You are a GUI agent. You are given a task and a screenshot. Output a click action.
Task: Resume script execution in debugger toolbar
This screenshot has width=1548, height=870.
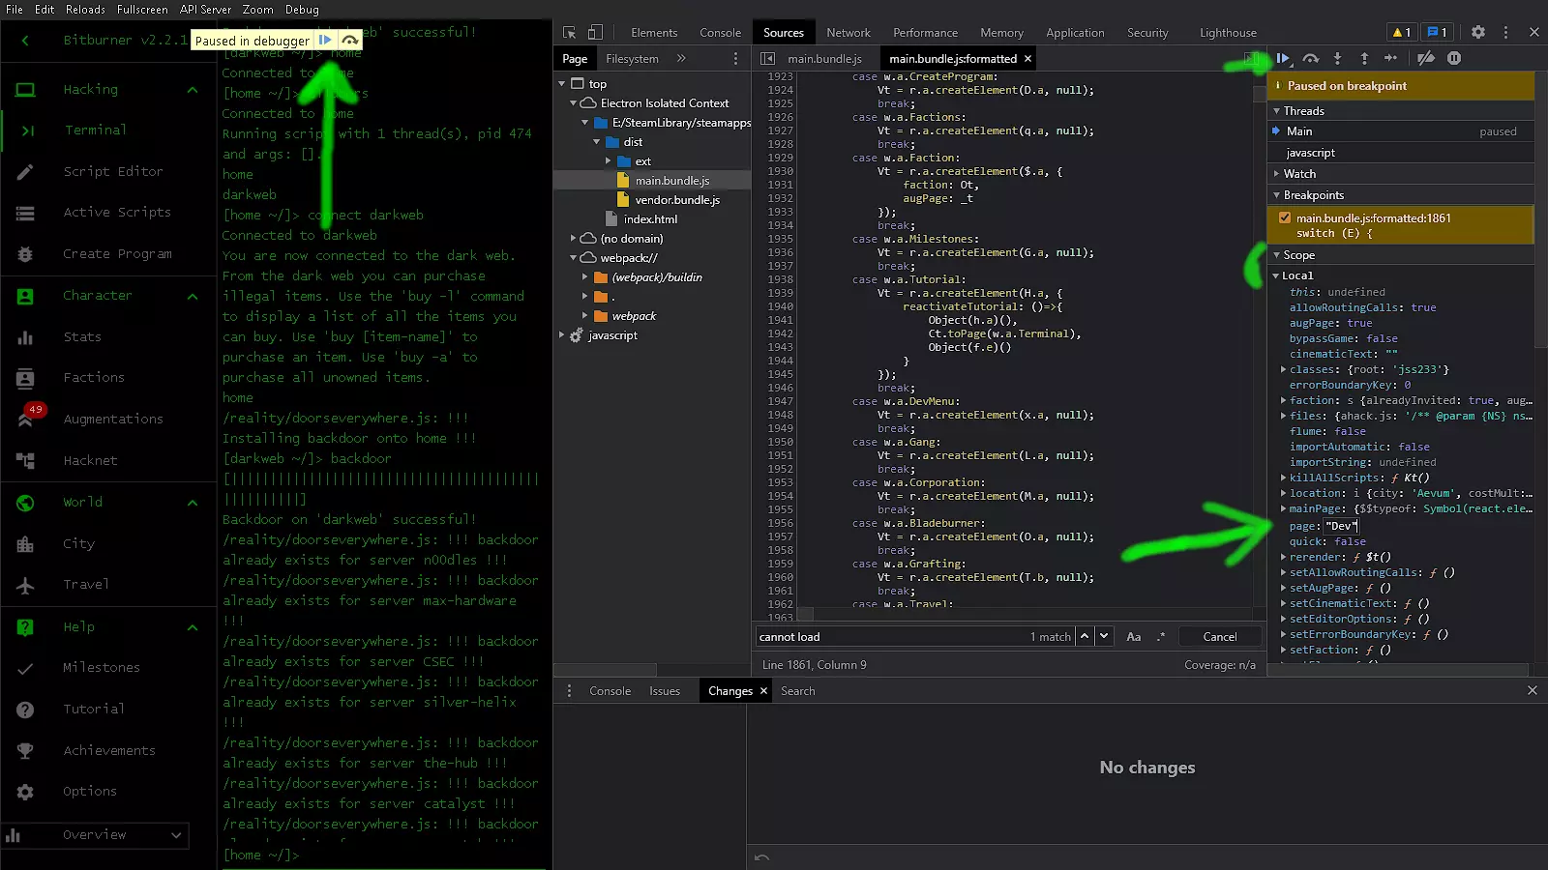1283,59
